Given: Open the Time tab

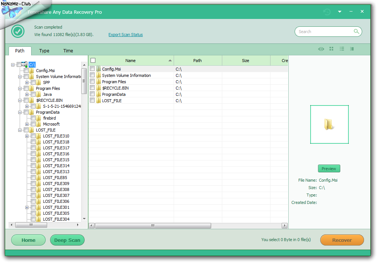Looking at the screenshot, I should (68, 51).
